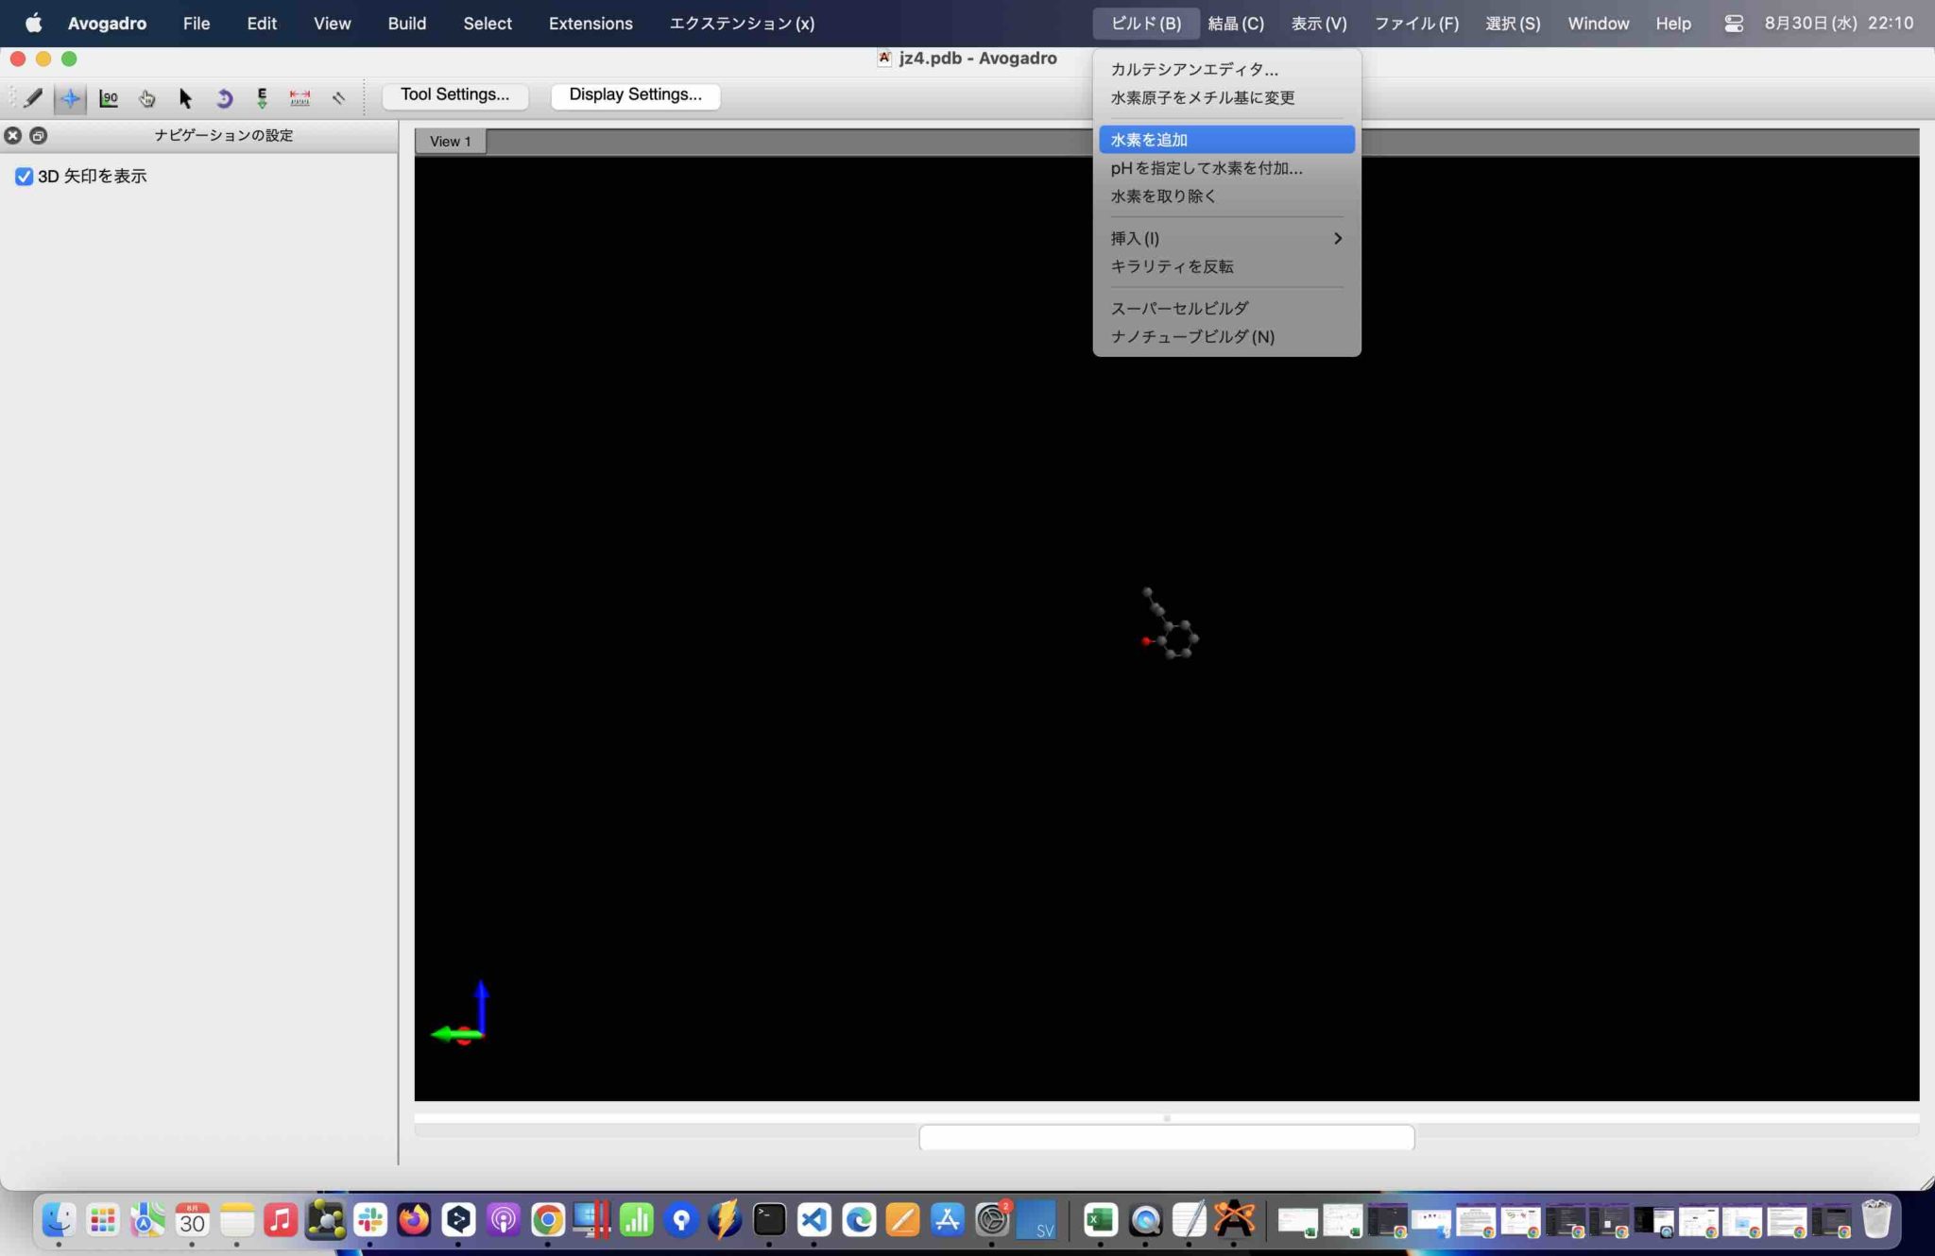1935x1256 pixels.
Task: Expand the 挿入 (I) submenu
Action: [1225, 238]
